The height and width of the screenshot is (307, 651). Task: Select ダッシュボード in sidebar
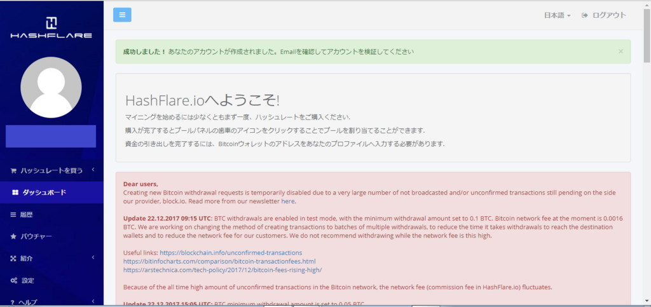[x=52, y=193]
